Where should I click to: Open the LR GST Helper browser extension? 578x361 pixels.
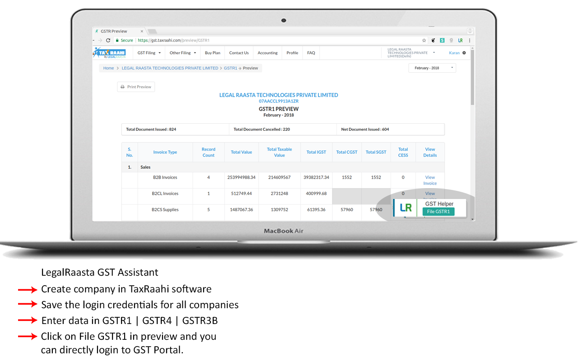[x=461, y=40]
